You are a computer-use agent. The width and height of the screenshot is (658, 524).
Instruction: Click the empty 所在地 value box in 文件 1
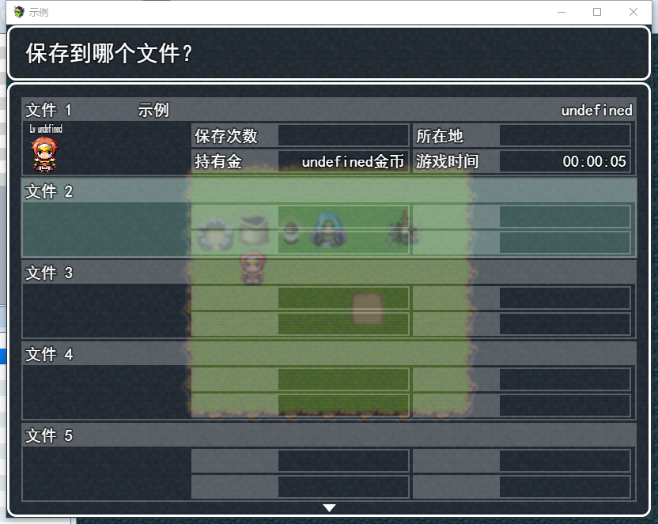click(x=565, y=135)
